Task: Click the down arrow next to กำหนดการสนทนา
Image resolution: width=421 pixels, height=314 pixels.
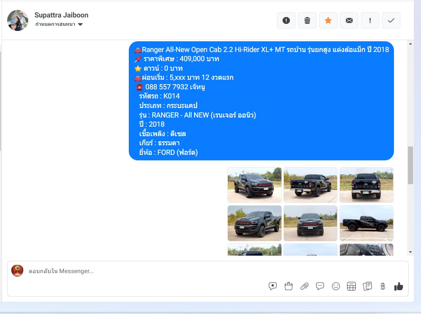Action: pyautogui.click(x=80, y=24)
